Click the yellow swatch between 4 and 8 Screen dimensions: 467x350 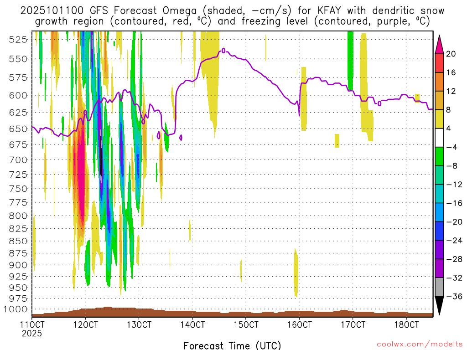439,119
